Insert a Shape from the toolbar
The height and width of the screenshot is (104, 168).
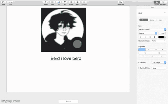pos(71,2)
